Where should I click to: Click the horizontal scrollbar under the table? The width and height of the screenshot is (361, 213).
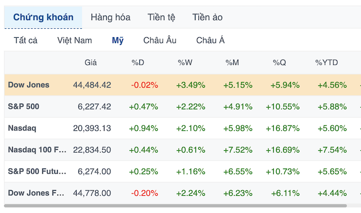tap(176, 206)
